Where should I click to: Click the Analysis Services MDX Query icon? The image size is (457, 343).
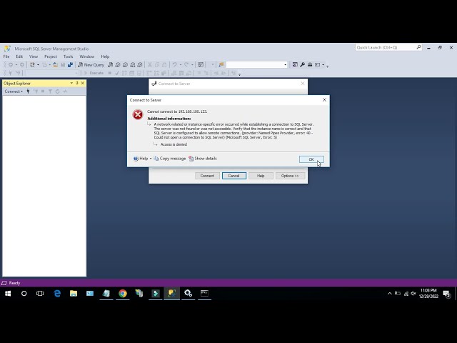coord(118,65)
